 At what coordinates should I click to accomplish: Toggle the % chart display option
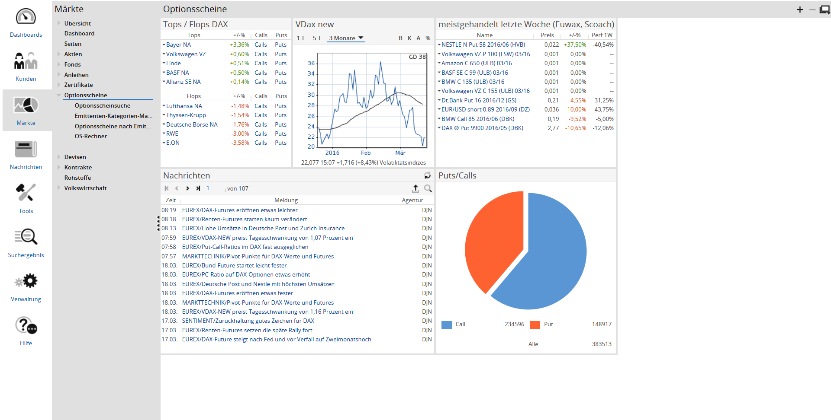point(428,38)
